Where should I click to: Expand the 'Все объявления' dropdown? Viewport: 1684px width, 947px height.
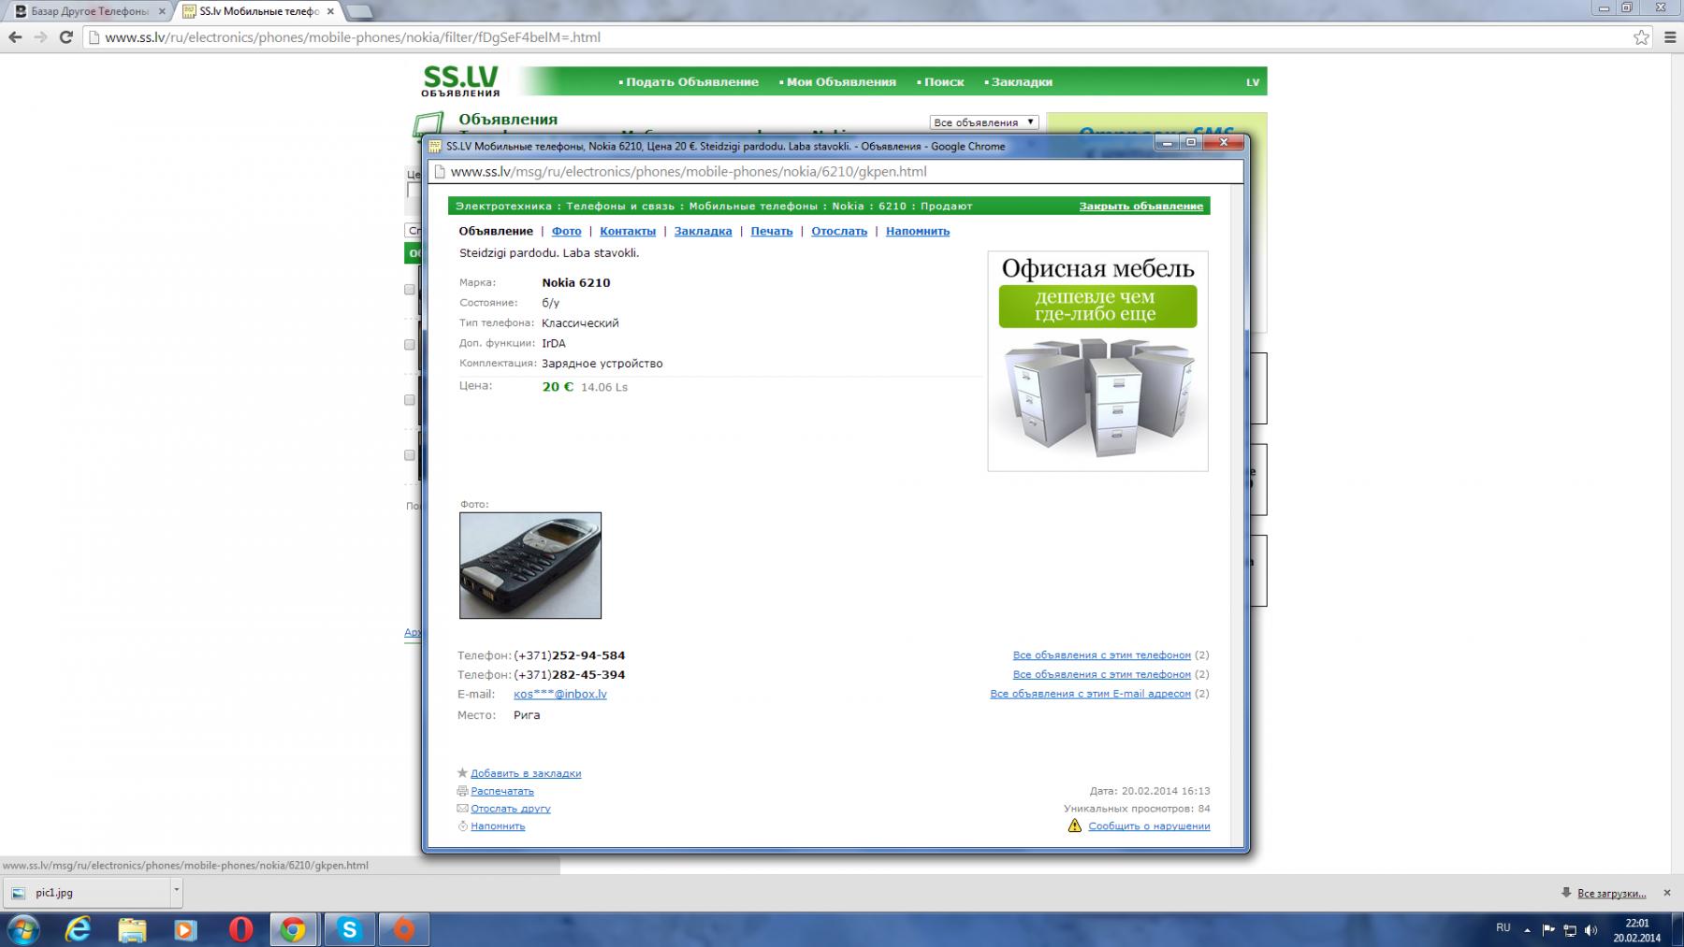983,122
